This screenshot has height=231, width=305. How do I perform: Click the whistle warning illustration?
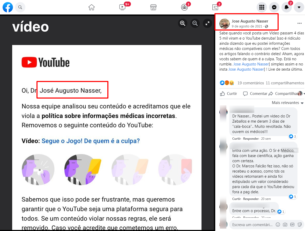point(38,169)
